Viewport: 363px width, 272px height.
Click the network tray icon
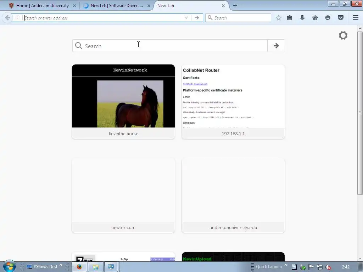320,267
